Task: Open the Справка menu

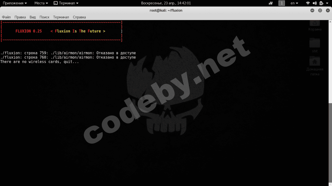Action: pos(79,17)
